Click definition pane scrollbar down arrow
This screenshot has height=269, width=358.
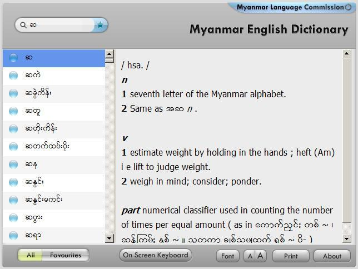[346, 238]
